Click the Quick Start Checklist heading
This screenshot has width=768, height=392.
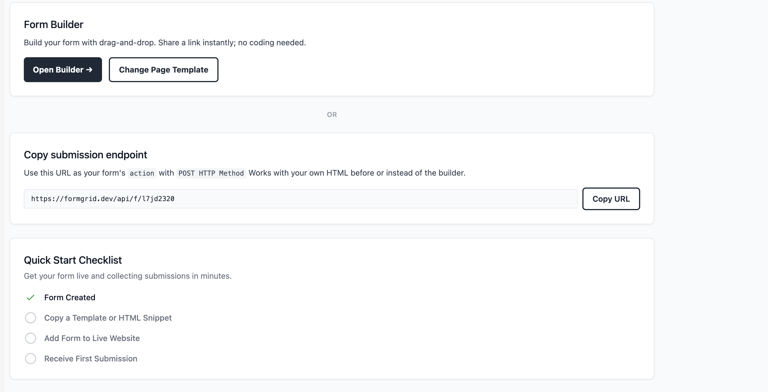[x=73, y=260]
